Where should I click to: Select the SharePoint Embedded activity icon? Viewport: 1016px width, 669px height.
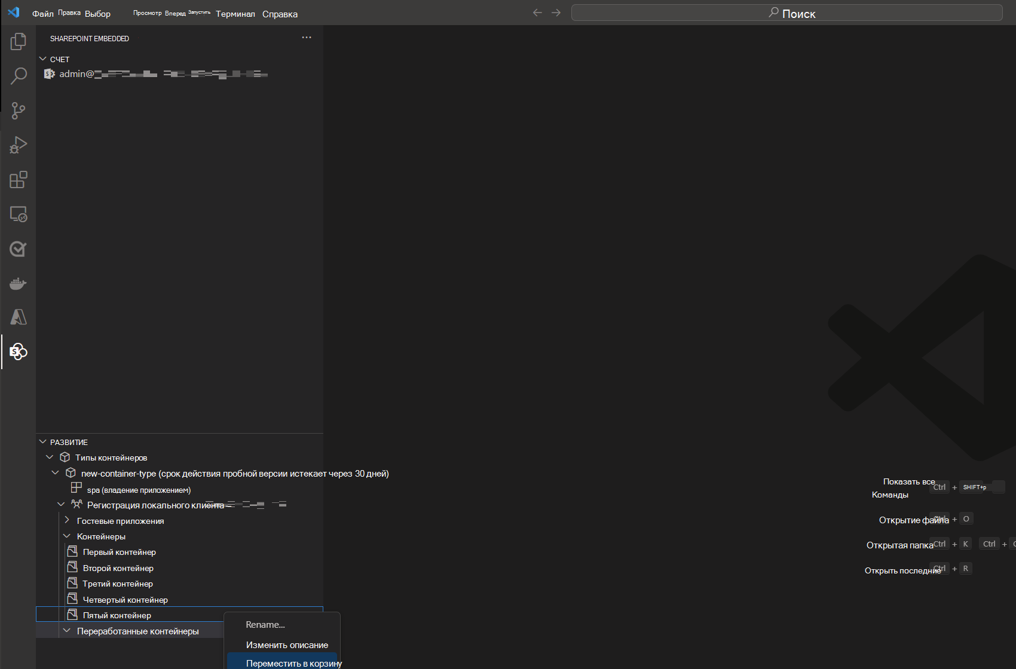click(x=19, y=352)
